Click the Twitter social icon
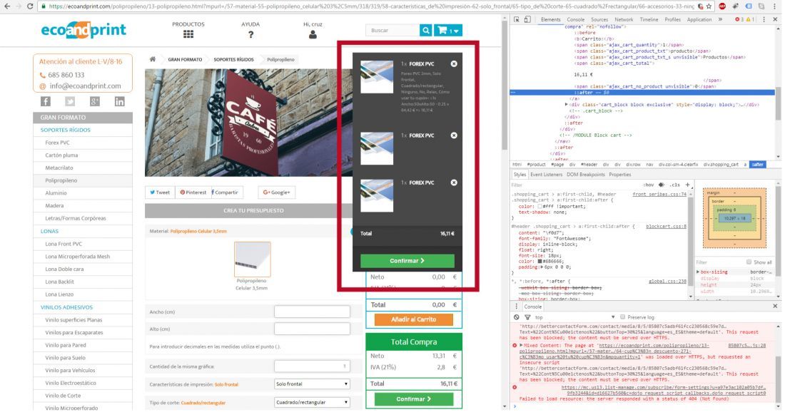 point(70,101)
